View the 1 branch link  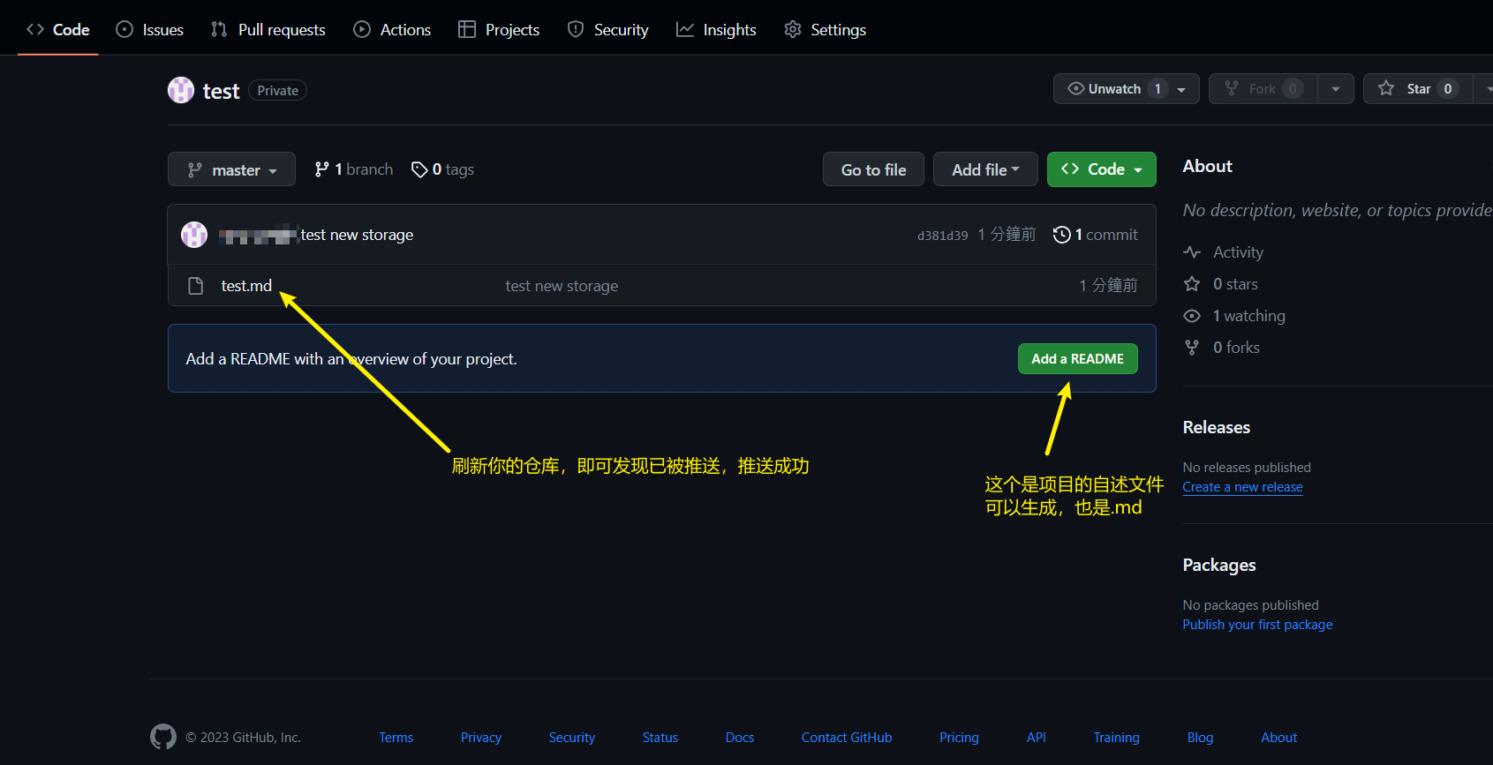354,169
